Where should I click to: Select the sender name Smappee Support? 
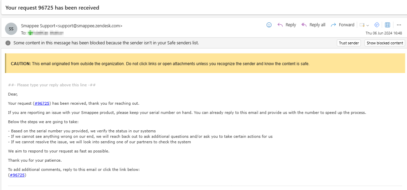[x=38, y=26]
